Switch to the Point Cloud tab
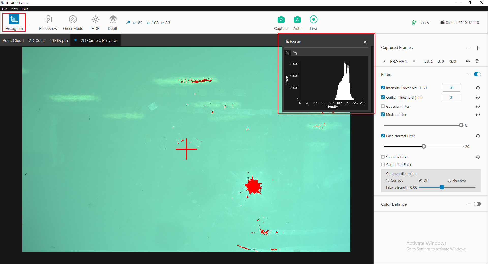The width and height of the screenshot is (488, 264). (x=13, y=41)
